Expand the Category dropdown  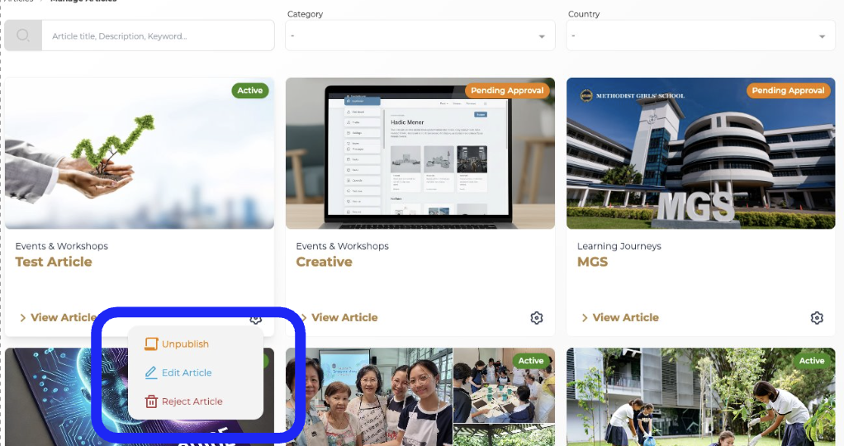tap(542, 36)
